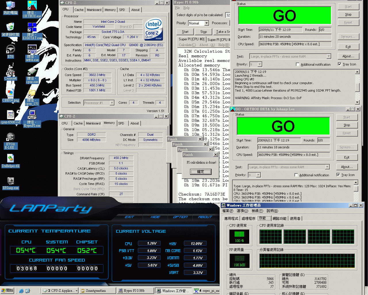
Task: Toggle Tray Icon in upper ORTHOS window
Action: tap(340, 64)
